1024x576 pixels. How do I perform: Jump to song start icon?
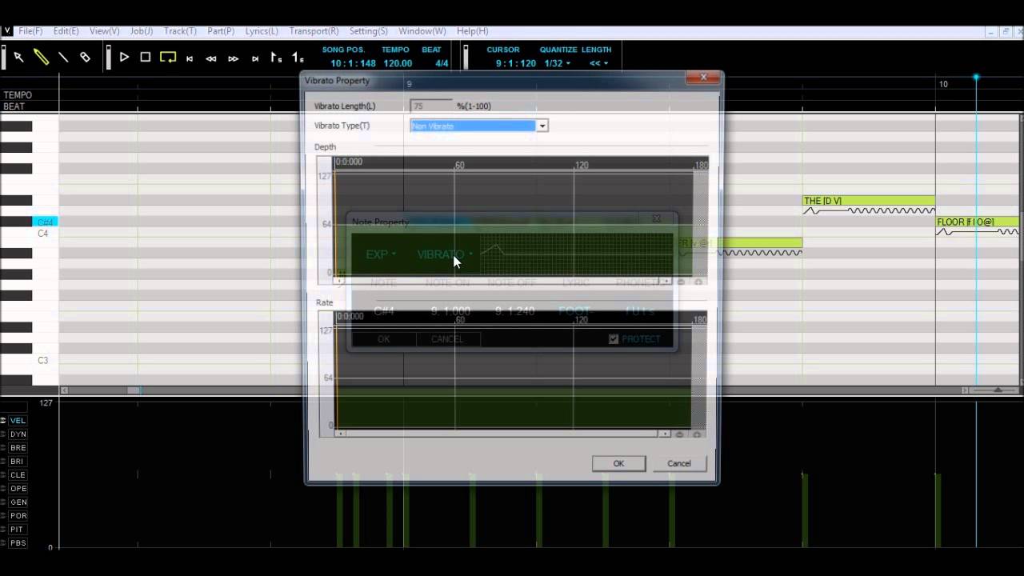pos(190,58)
